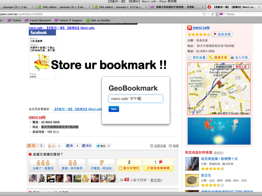Image resolution: width=262 pixels, height=196 pixels.
Task: Click the first rater avatar thumbnail
Action: (x=33, y=178)
